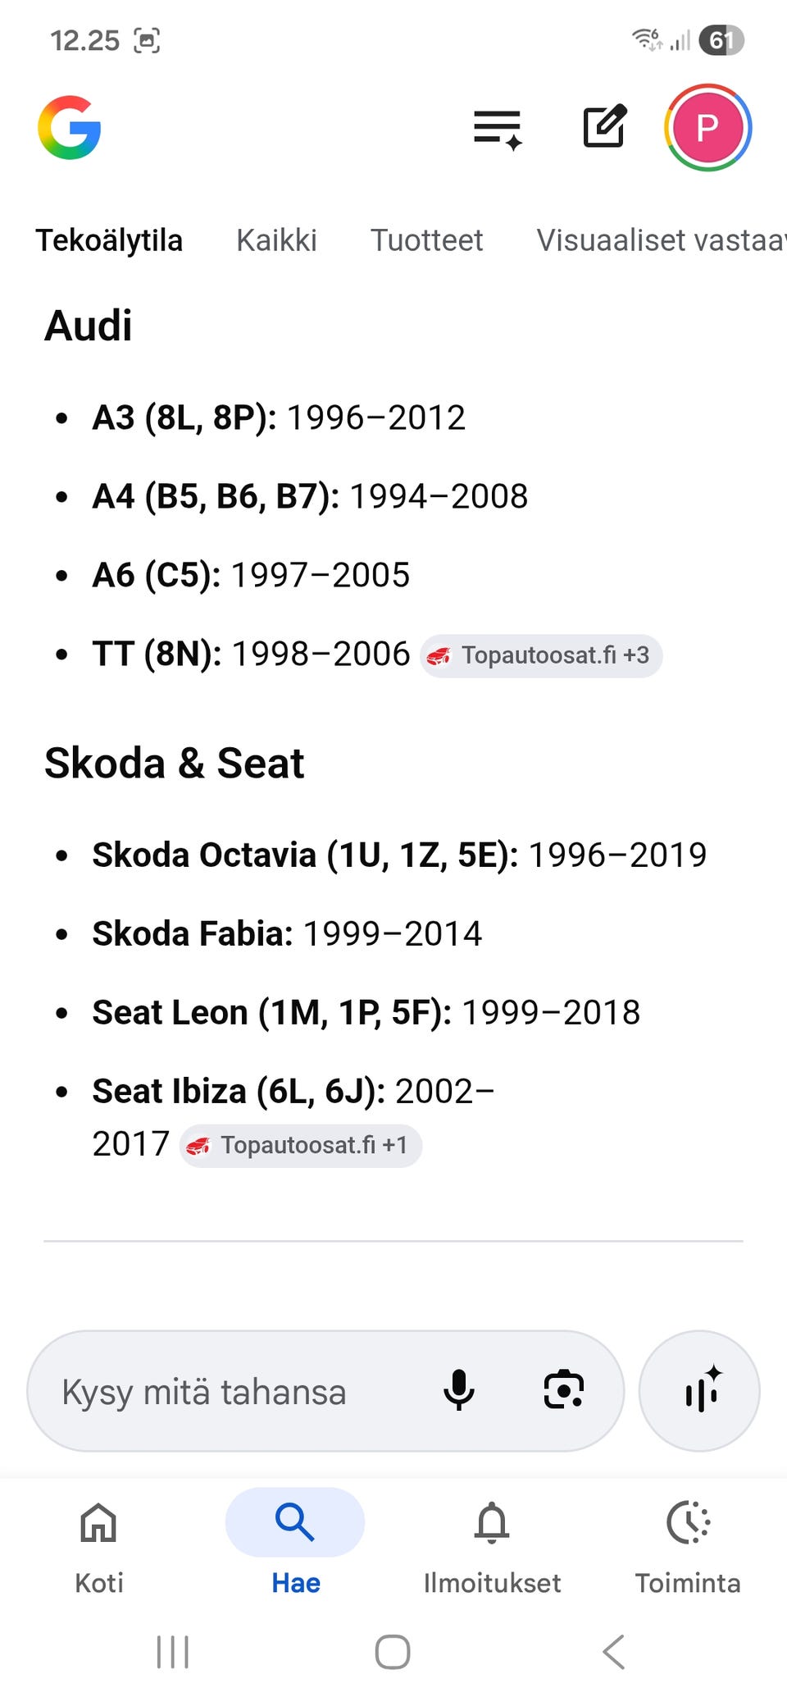Open Topautoosat.fi +3 source chip

click(x=541, y=655)
